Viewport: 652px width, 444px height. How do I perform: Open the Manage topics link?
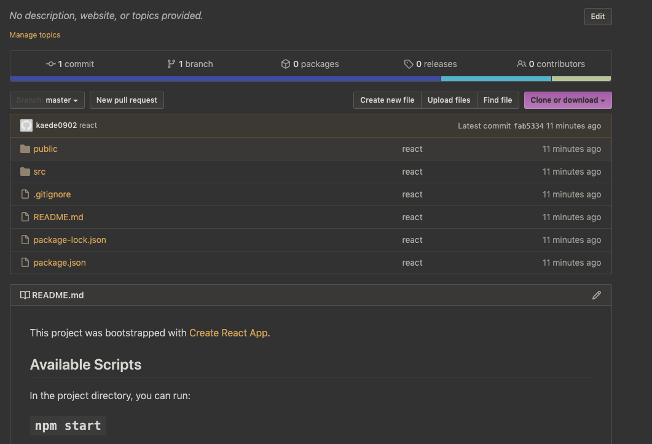(35, 35)
